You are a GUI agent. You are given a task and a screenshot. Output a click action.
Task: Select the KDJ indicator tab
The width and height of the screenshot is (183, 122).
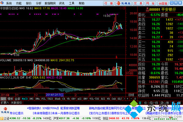(120, 99)
